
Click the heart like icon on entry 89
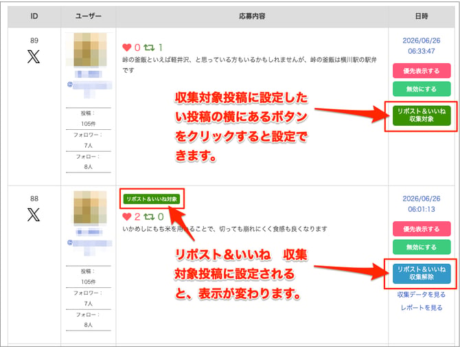tap(127, 47)
